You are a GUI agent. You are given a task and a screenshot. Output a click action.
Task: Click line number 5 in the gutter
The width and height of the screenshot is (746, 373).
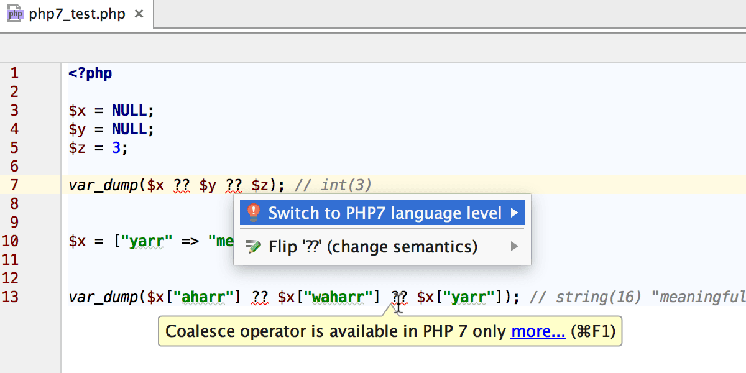14,148
